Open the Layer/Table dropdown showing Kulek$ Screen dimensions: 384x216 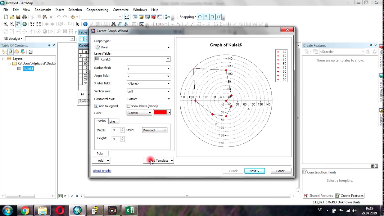click(x=132, y=59)
